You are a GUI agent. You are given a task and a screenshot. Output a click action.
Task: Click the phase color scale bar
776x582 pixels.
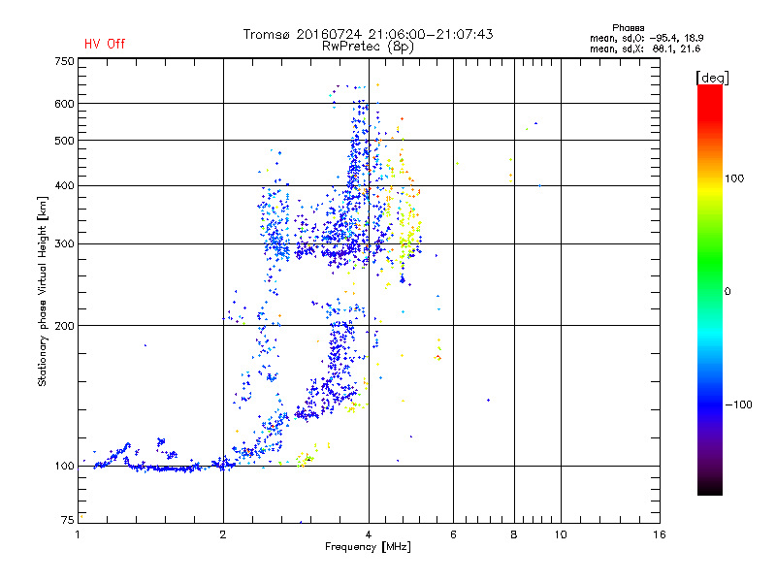pyautogui.click(x=710, y=289)
